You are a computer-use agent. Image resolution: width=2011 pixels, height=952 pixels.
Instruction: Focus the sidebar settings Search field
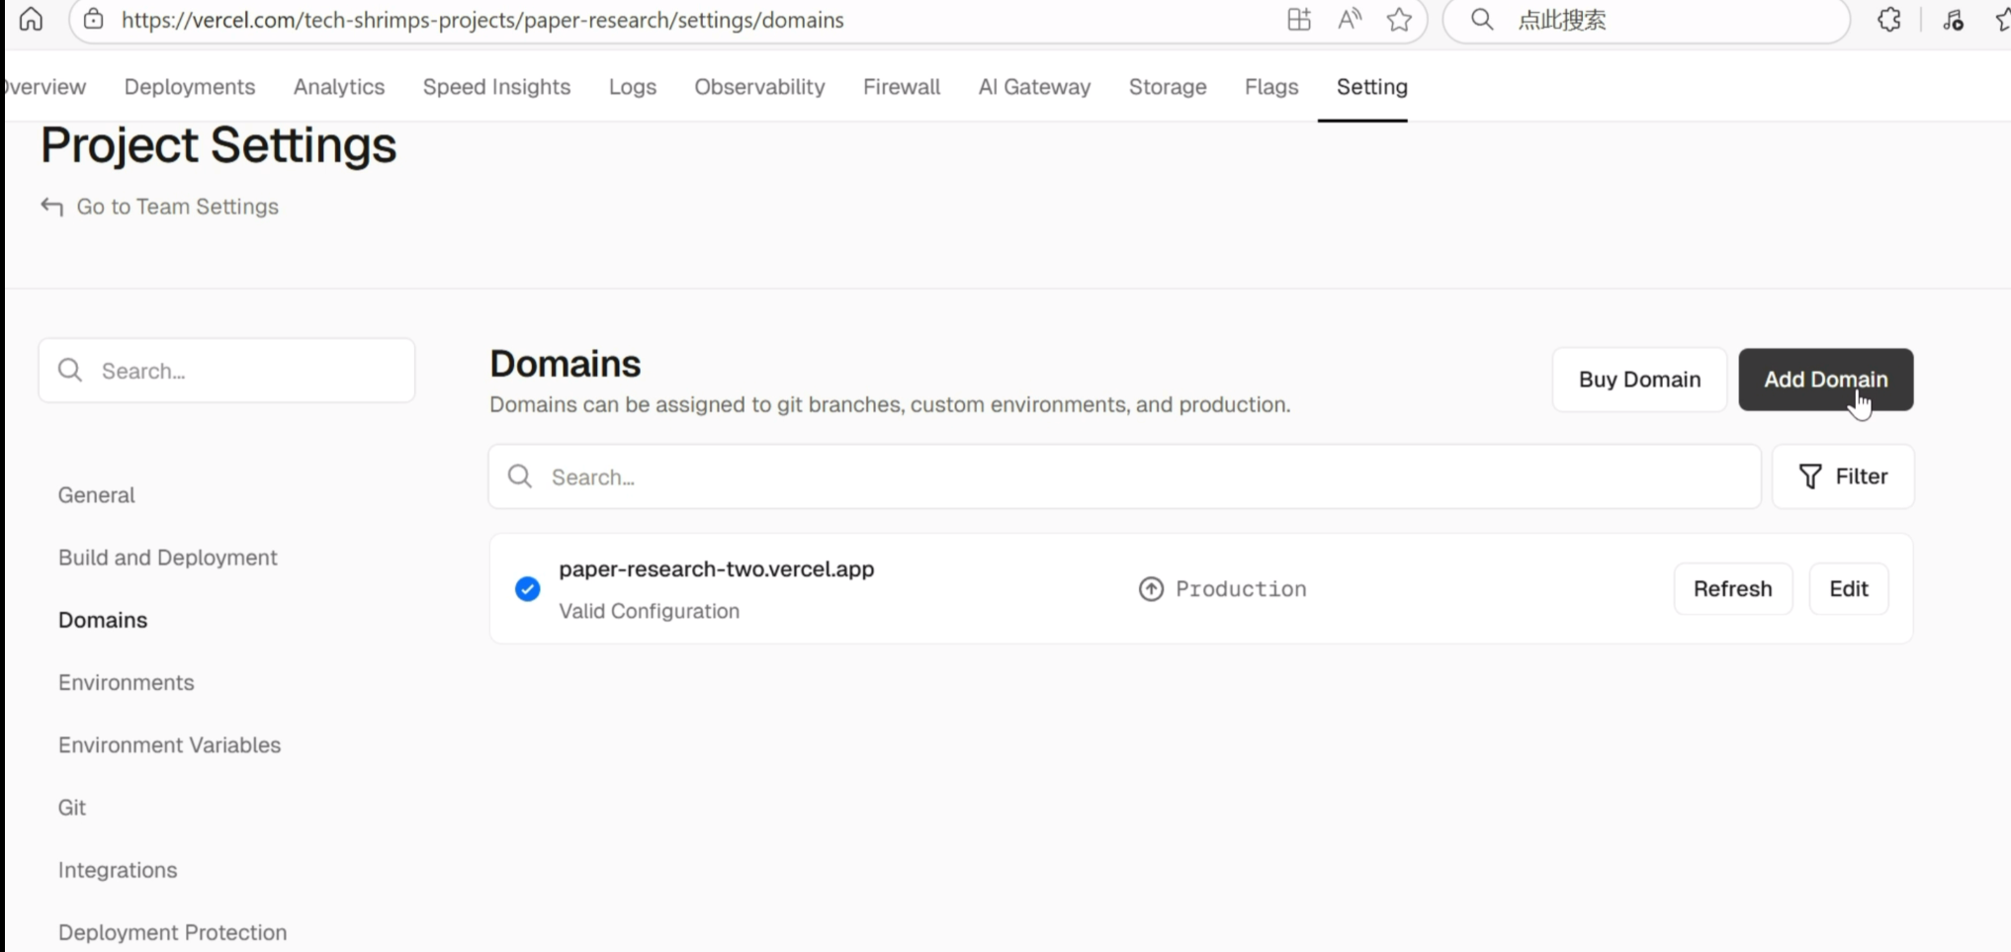tap(226, 371)
